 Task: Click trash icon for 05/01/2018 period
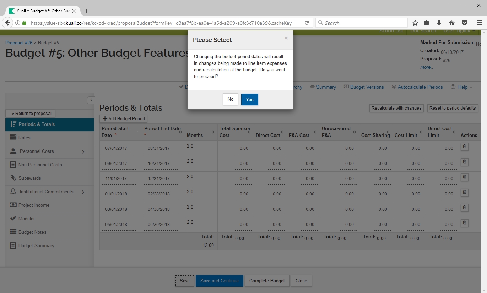tap(464, 223)
